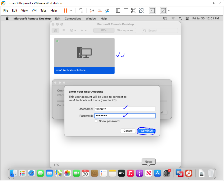Screen dimensions: 224x181
Task: Cancel the user account dialog
Action: [128, 131]
